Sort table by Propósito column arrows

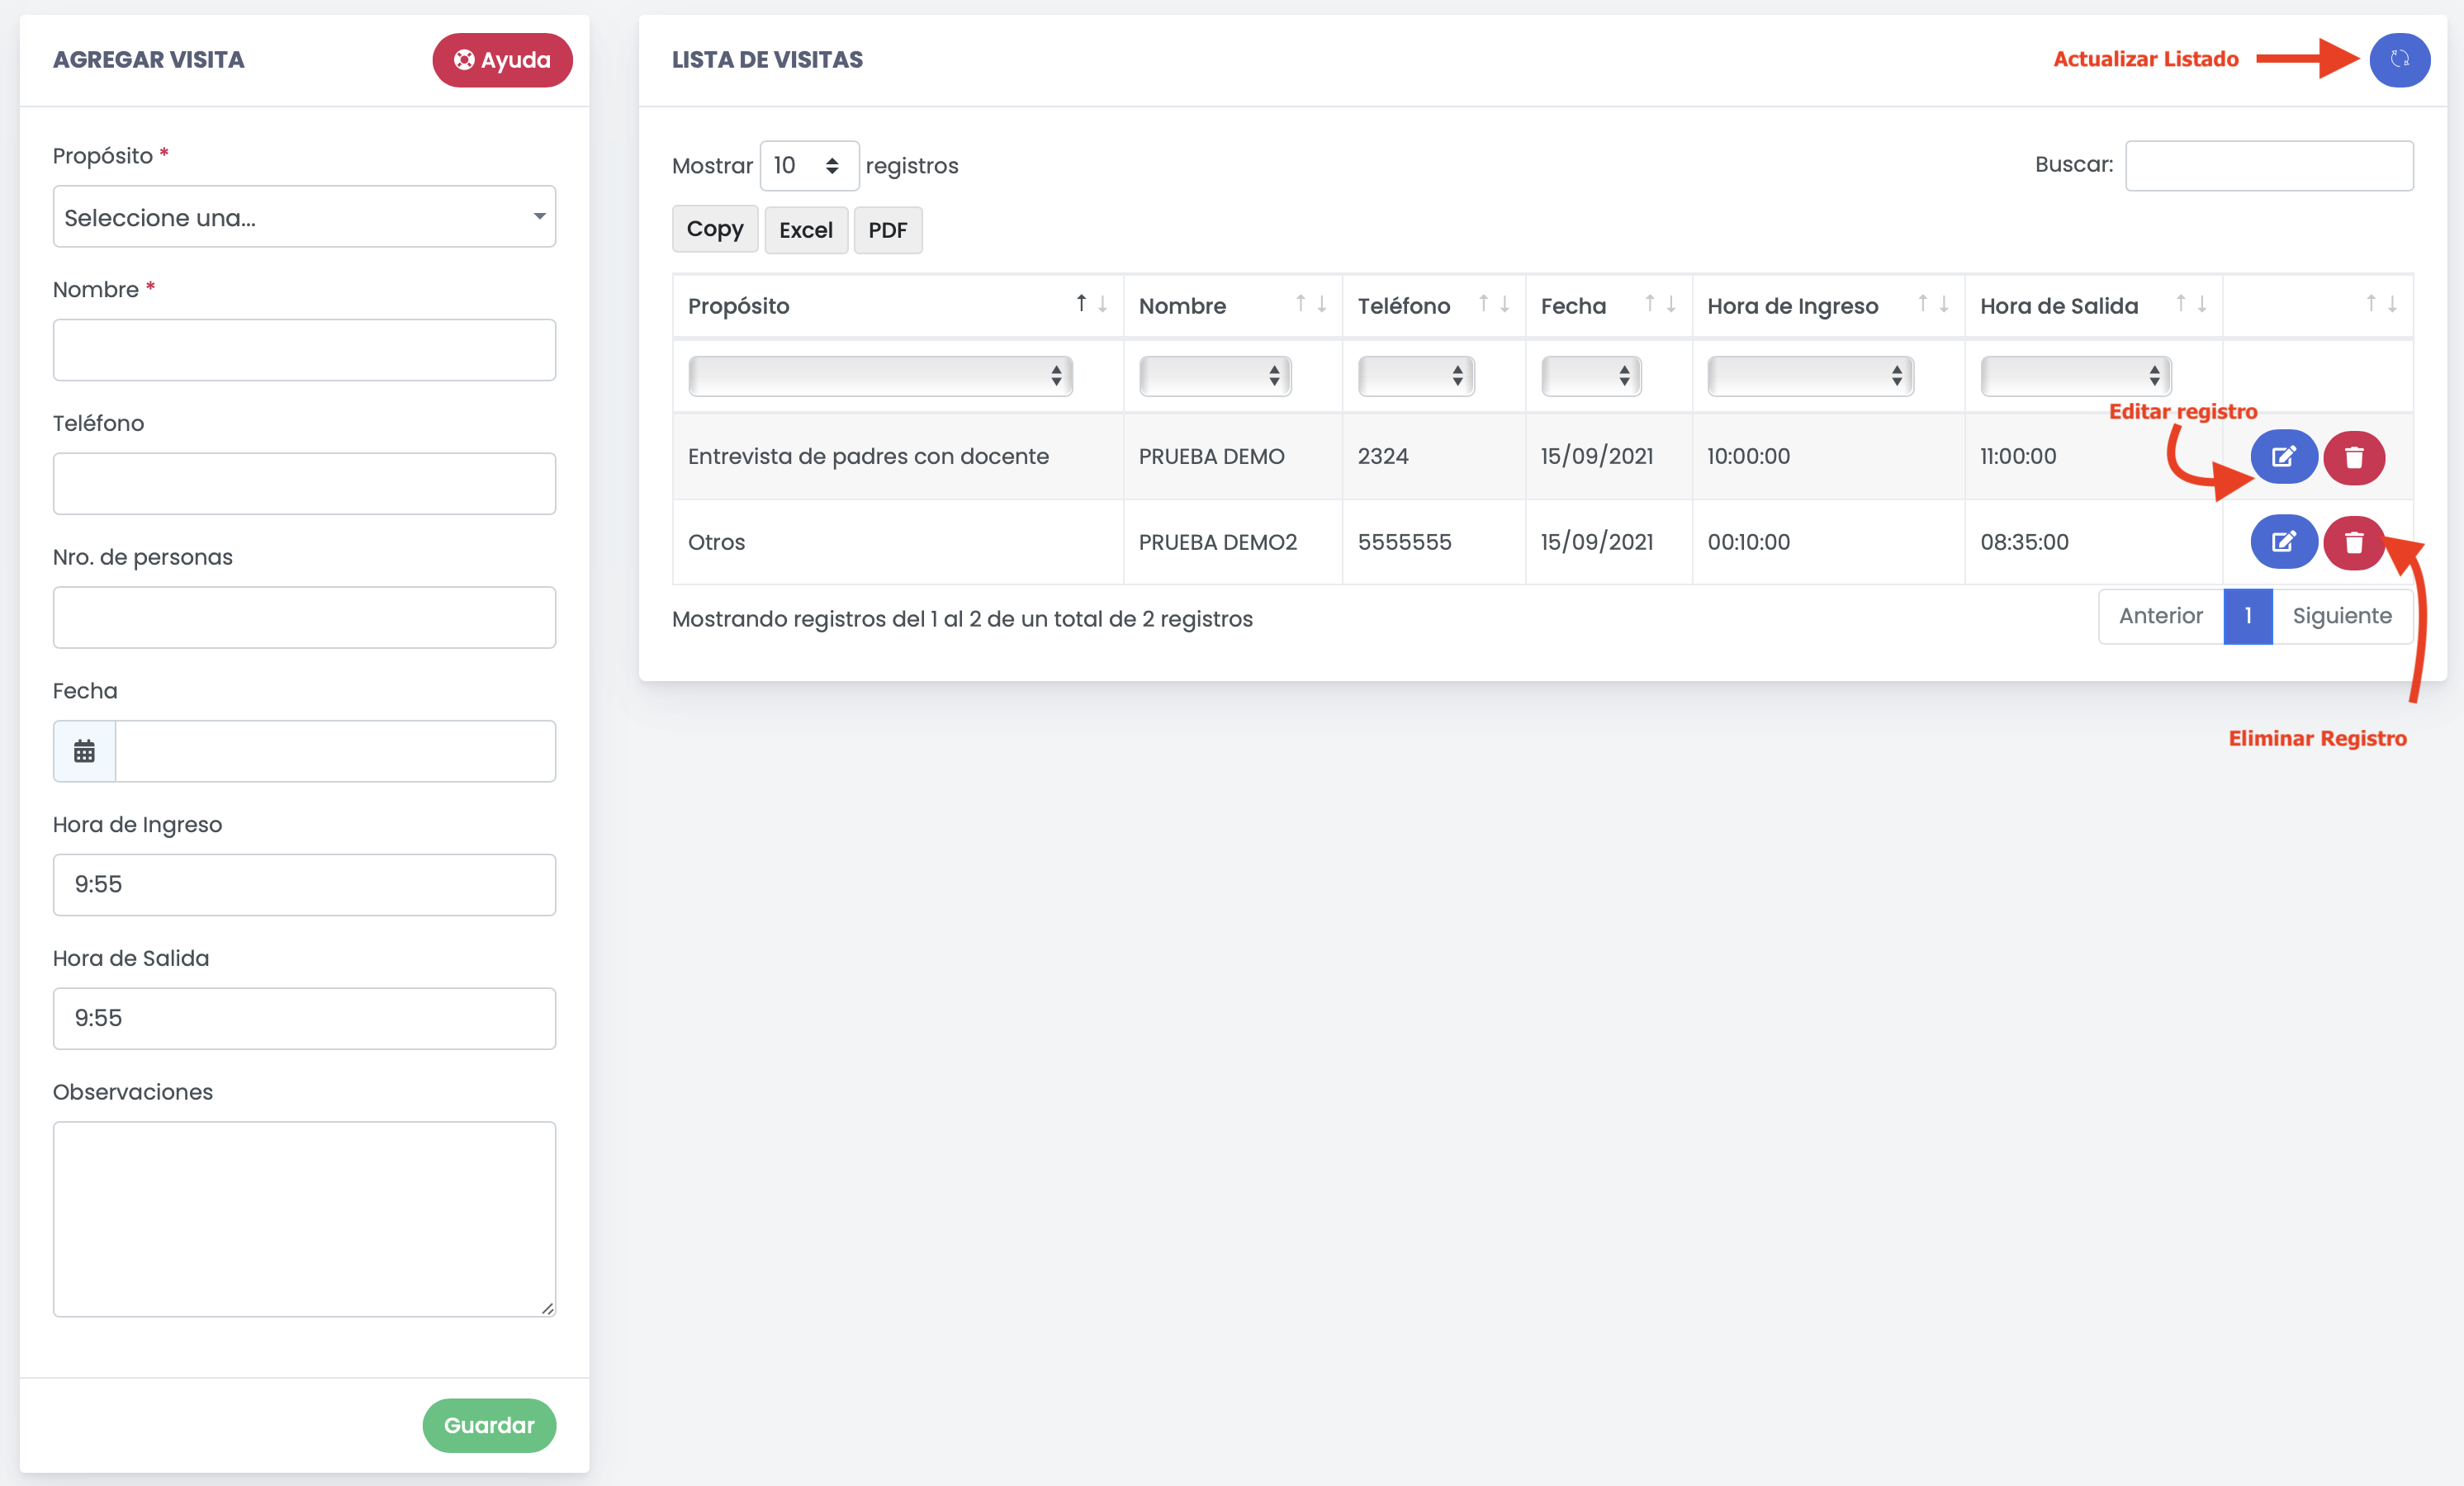click(1091, 304)
